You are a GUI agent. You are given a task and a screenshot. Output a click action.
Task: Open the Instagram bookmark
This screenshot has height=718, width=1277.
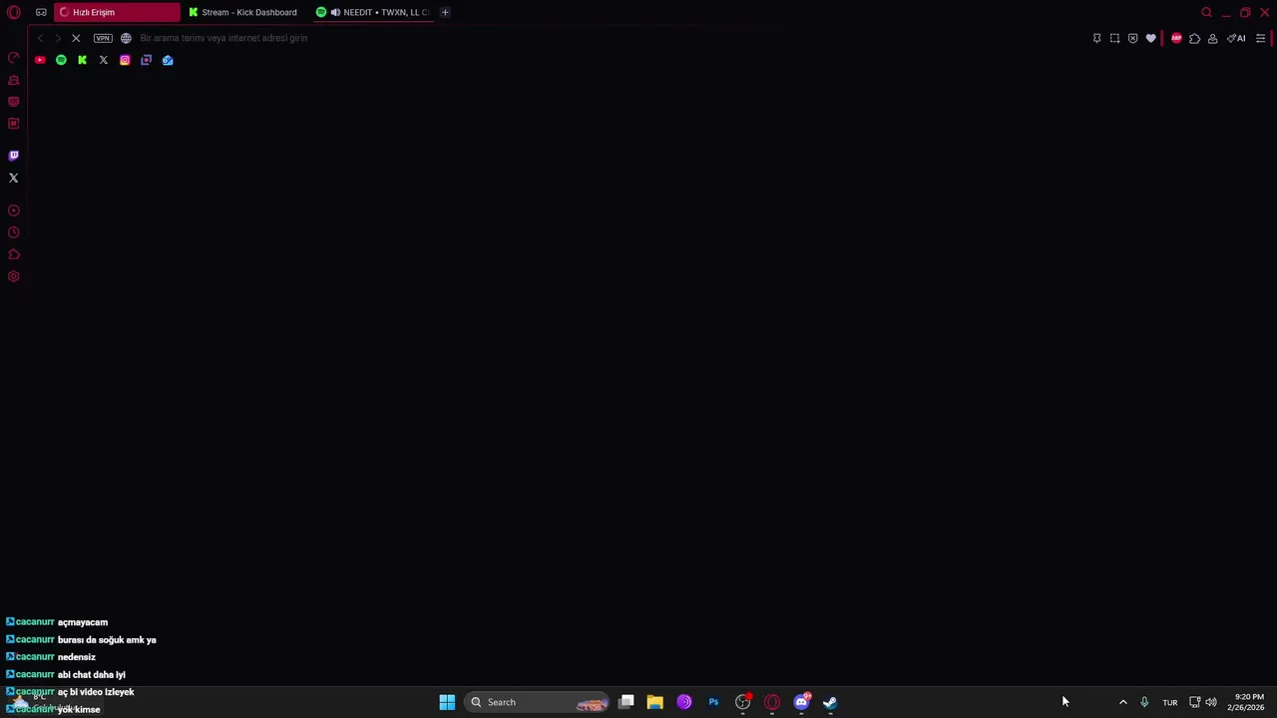[x=125, y=60]
